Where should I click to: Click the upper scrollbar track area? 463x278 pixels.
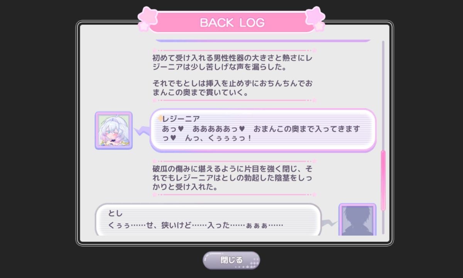pyautogui.click(x=383, y=95)
